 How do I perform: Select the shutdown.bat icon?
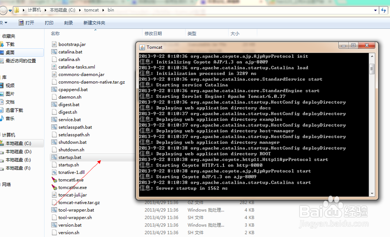click(x=54, y=142)
